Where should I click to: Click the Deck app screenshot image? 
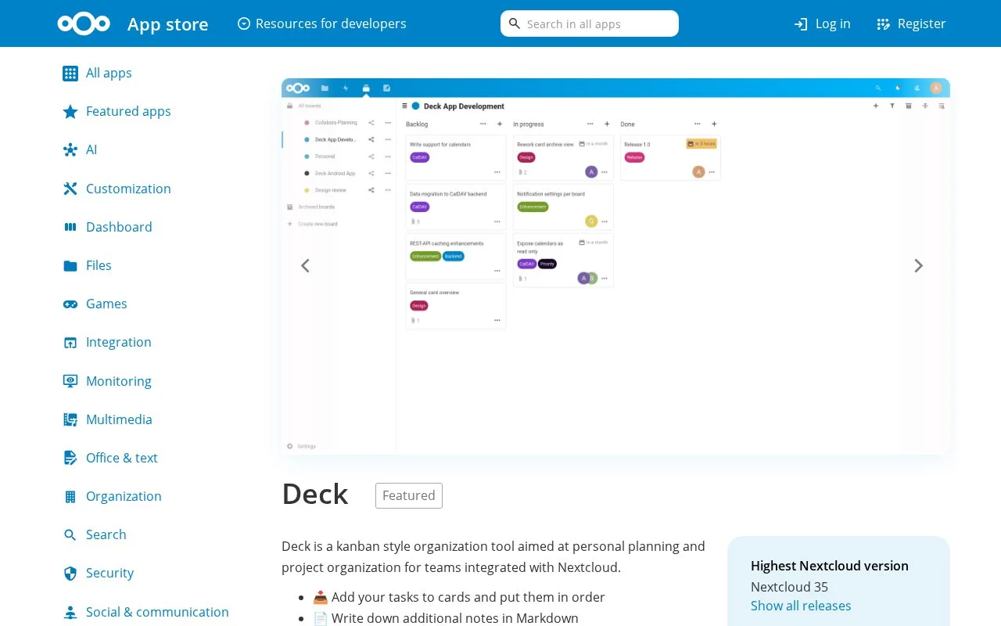615,266
